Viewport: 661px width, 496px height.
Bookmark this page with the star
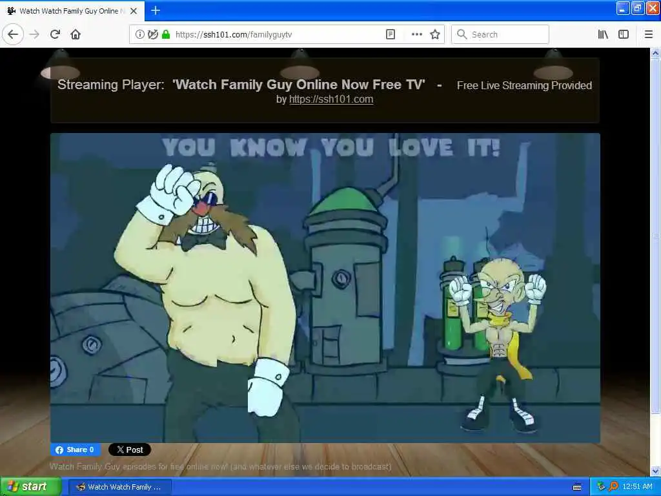[x=435, y=34]
